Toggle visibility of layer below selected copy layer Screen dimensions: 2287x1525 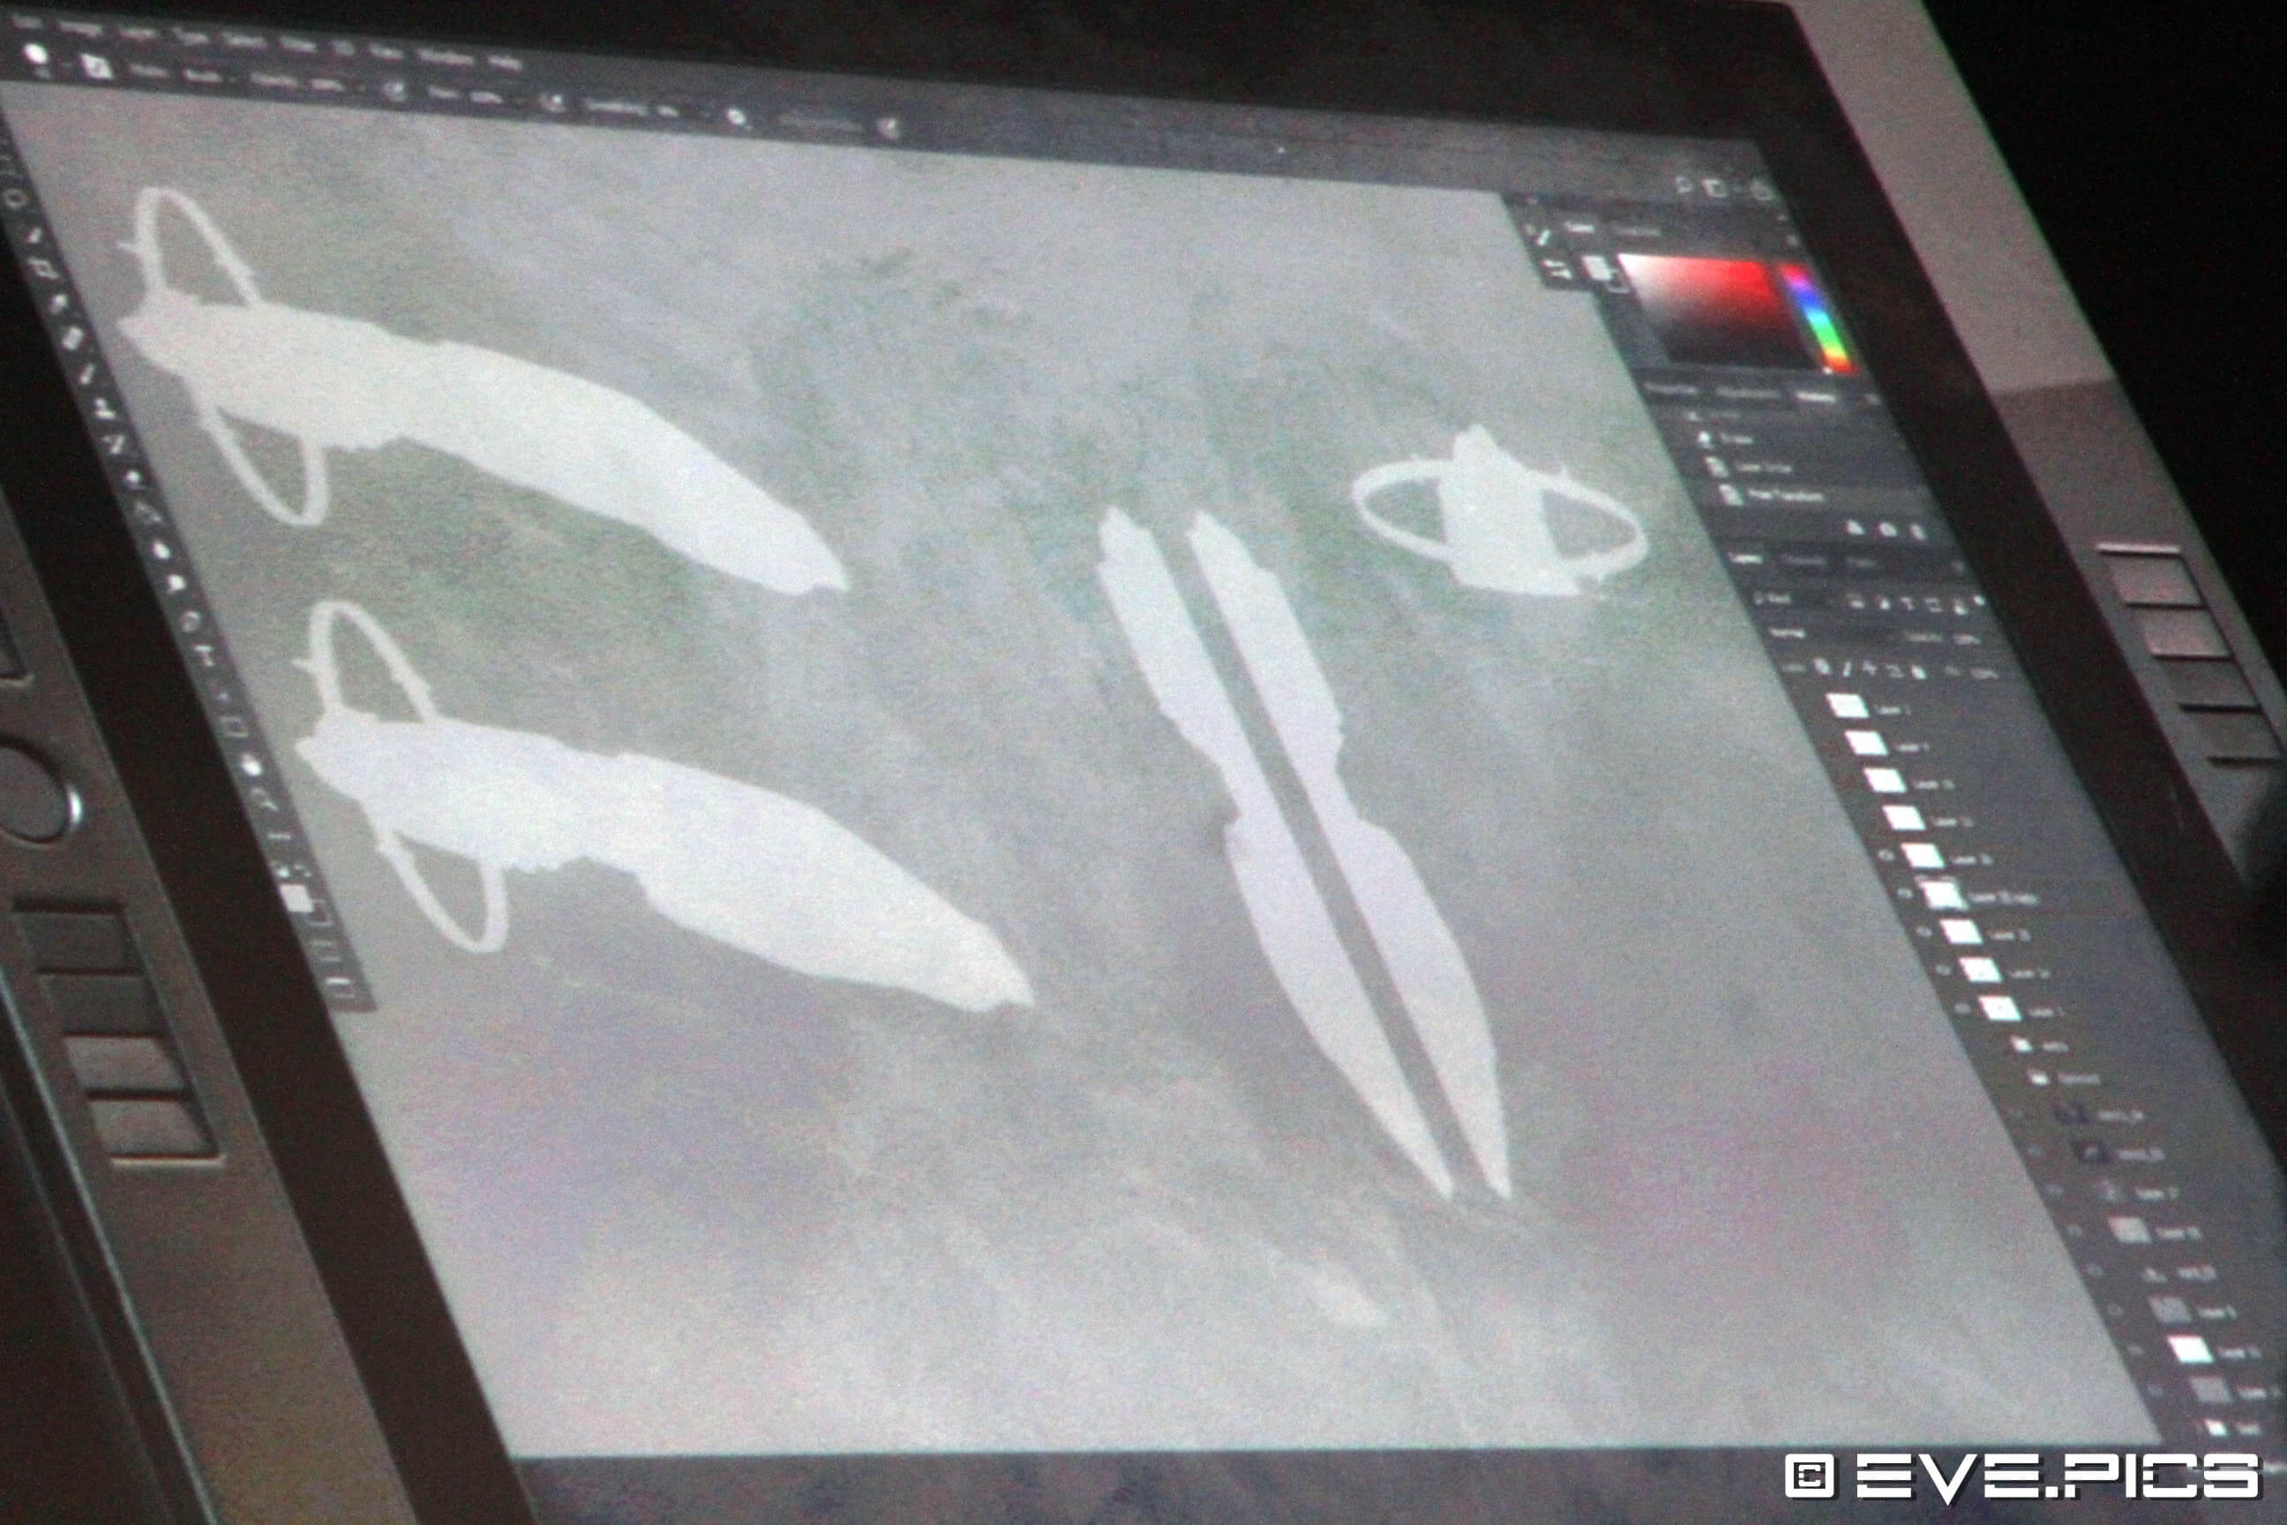1926,931
